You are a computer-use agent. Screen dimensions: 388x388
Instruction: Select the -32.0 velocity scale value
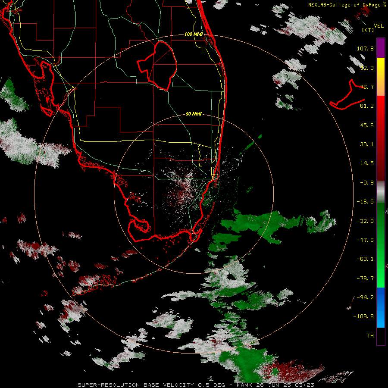coord(365,221)
